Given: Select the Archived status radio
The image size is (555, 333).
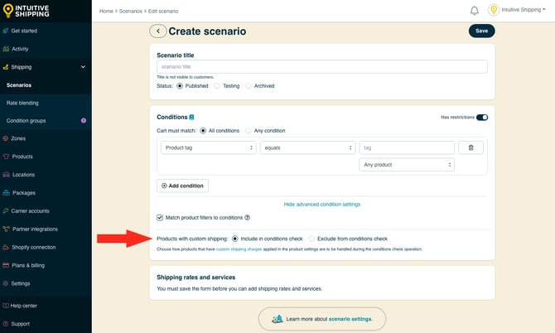Looking at the screenshot, I should tap(249, 86).
